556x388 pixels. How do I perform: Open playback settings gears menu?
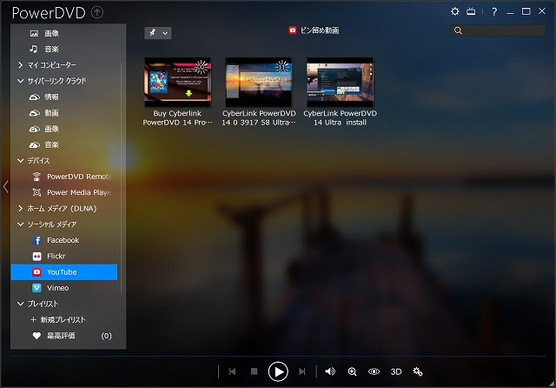pyautogui.click(x=418, y=371)
